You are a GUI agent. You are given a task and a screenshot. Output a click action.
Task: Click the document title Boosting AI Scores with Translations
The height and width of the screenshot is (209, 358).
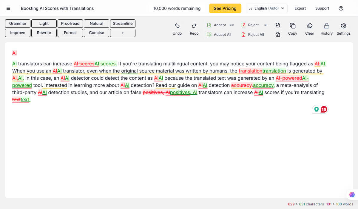coord(57,8)
